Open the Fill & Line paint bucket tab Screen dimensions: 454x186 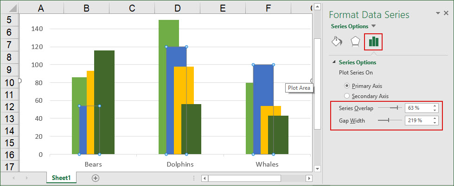[x=337, y=42]
